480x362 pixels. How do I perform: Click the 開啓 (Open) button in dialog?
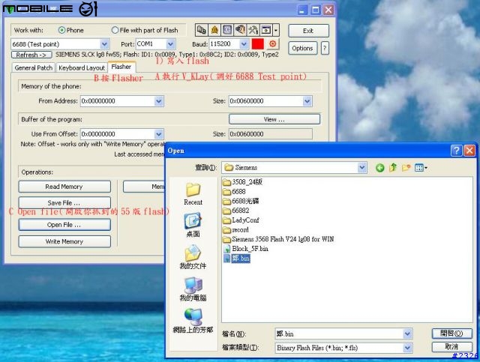point(451,334)
